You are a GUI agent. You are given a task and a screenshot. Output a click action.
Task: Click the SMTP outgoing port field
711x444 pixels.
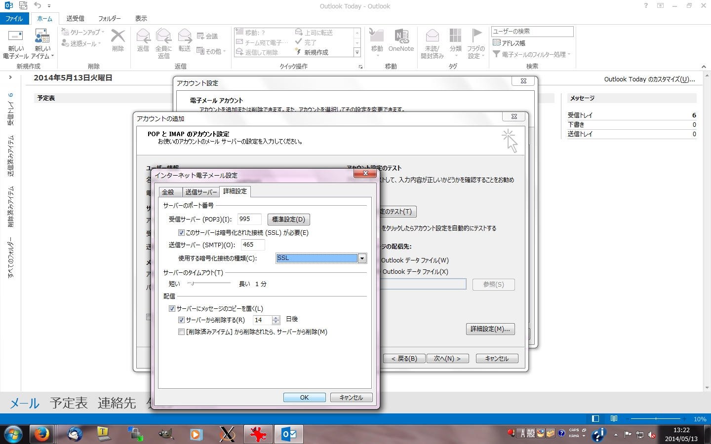pyautogui.click(x=253, y=245)
